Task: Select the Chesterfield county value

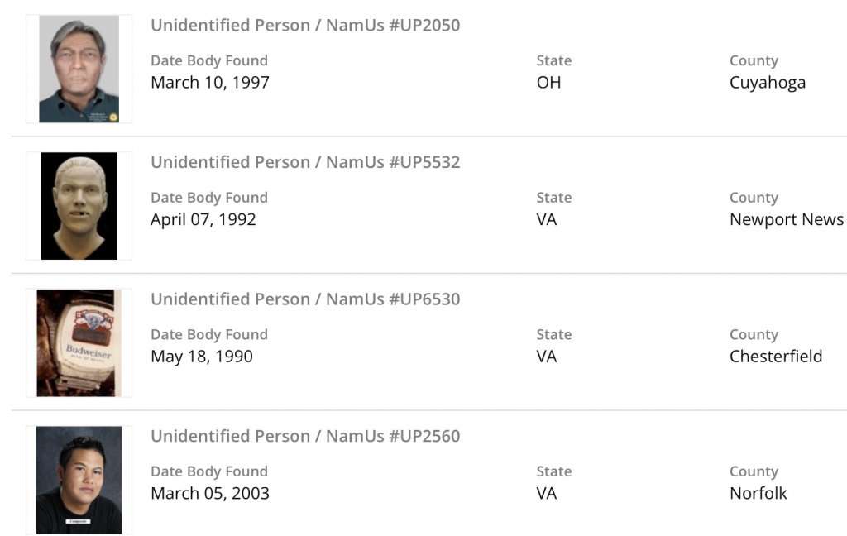Action: [x=776, y=357]
